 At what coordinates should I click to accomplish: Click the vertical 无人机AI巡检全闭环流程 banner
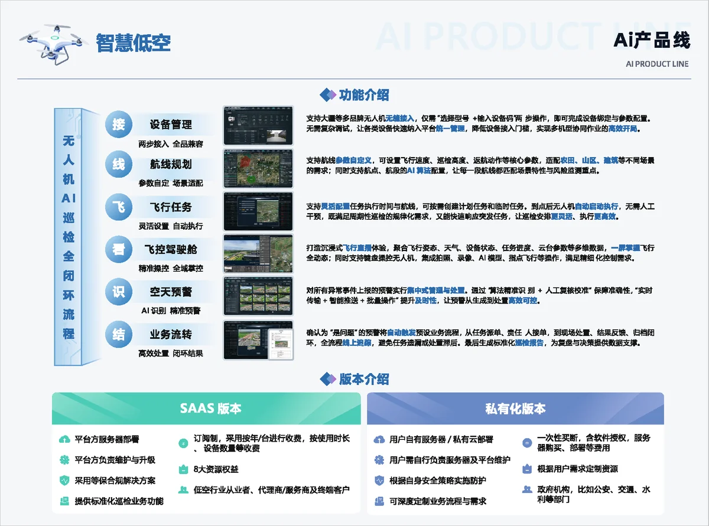tap(69, 236)
